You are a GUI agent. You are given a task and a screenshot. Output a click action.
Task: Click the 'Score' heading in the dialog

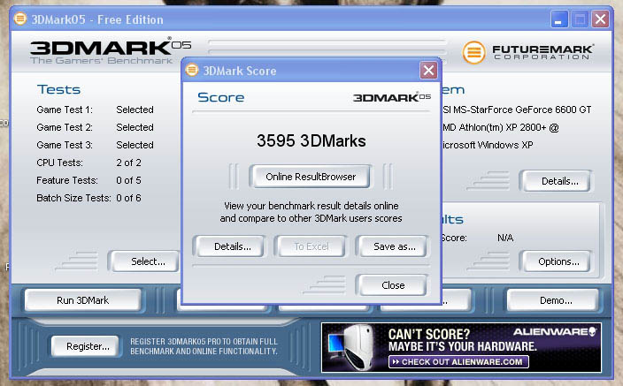(x=221, y=97)
